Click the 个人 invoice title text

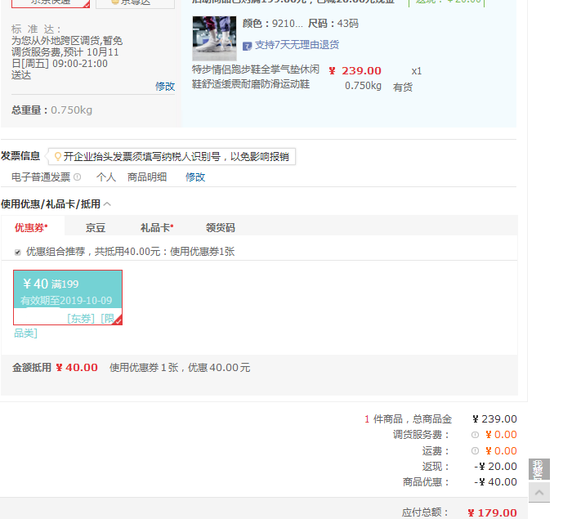click(x=106, y=177)
